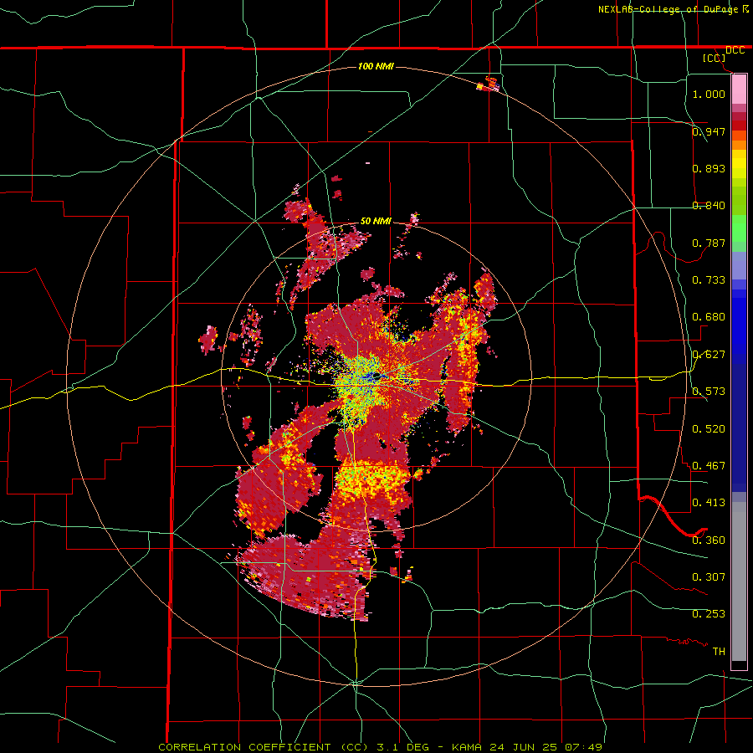Select the 0.893 legend value
The image size is (753, 753).
click(709, 168)
